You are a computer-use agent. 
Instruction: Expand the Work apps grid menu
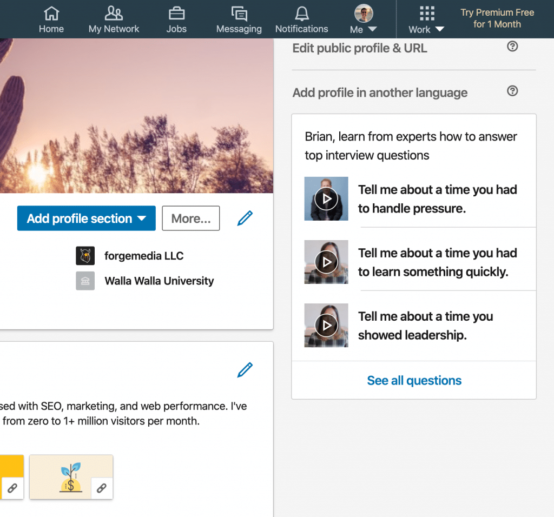[x=426, y=20]
